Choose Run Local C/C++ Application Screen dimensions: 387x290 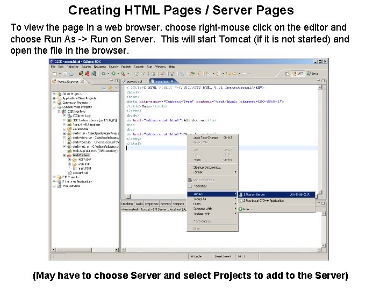point(276,201)
